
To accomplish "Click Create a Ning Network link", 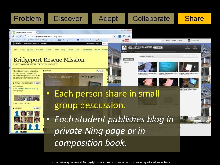I will [x=31, y=43].
